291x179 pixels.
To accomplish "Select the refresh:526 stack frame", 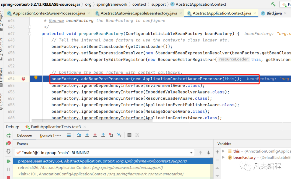I will (113, 167).
